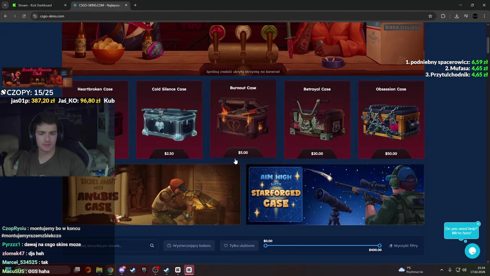Click the $5.00 price on Burnout Case
This screenshot has height=276, width=490.
[x=243, y=153]
